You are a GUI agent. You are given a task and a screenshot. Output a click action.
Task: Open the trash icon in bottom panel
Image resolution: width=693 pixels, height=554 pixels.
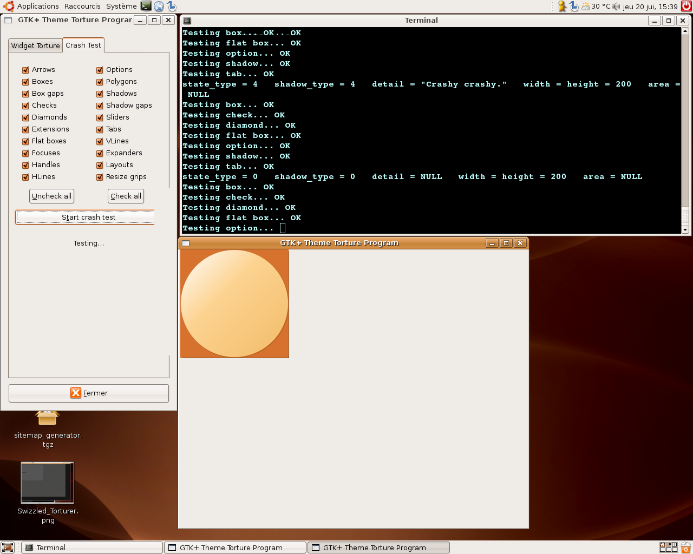(686, 548)
